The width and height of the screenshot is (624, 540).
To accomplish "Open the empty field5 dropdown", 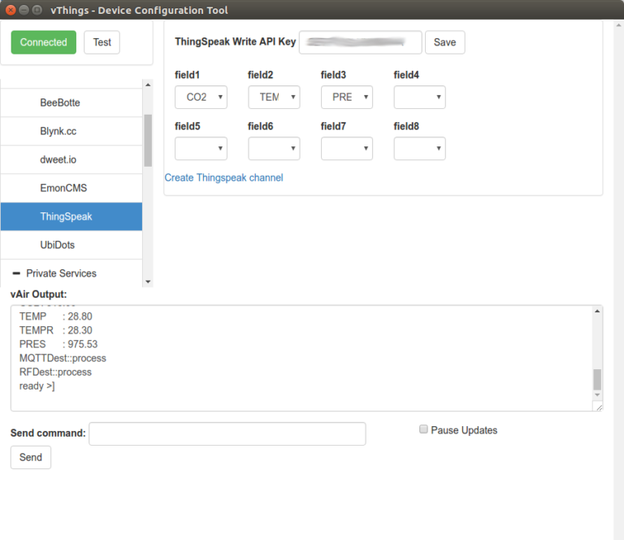I will click(x=201, y=149).
